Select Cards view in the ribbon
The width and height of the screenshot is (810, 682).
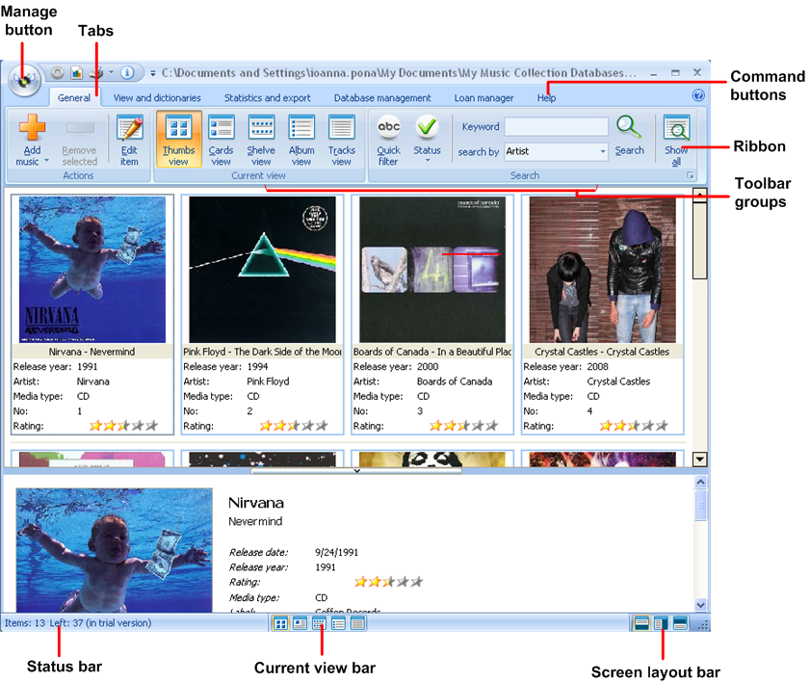pos(221,140)
